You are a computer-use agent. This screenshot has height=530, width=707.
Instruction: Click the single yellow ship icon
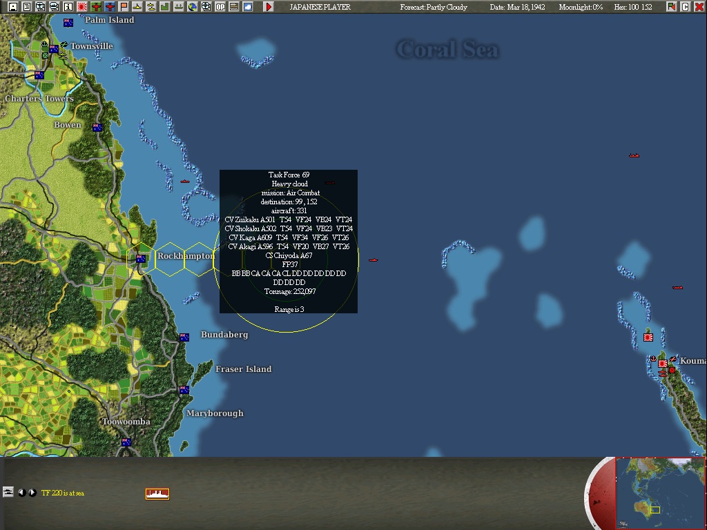tap(137, 7)
